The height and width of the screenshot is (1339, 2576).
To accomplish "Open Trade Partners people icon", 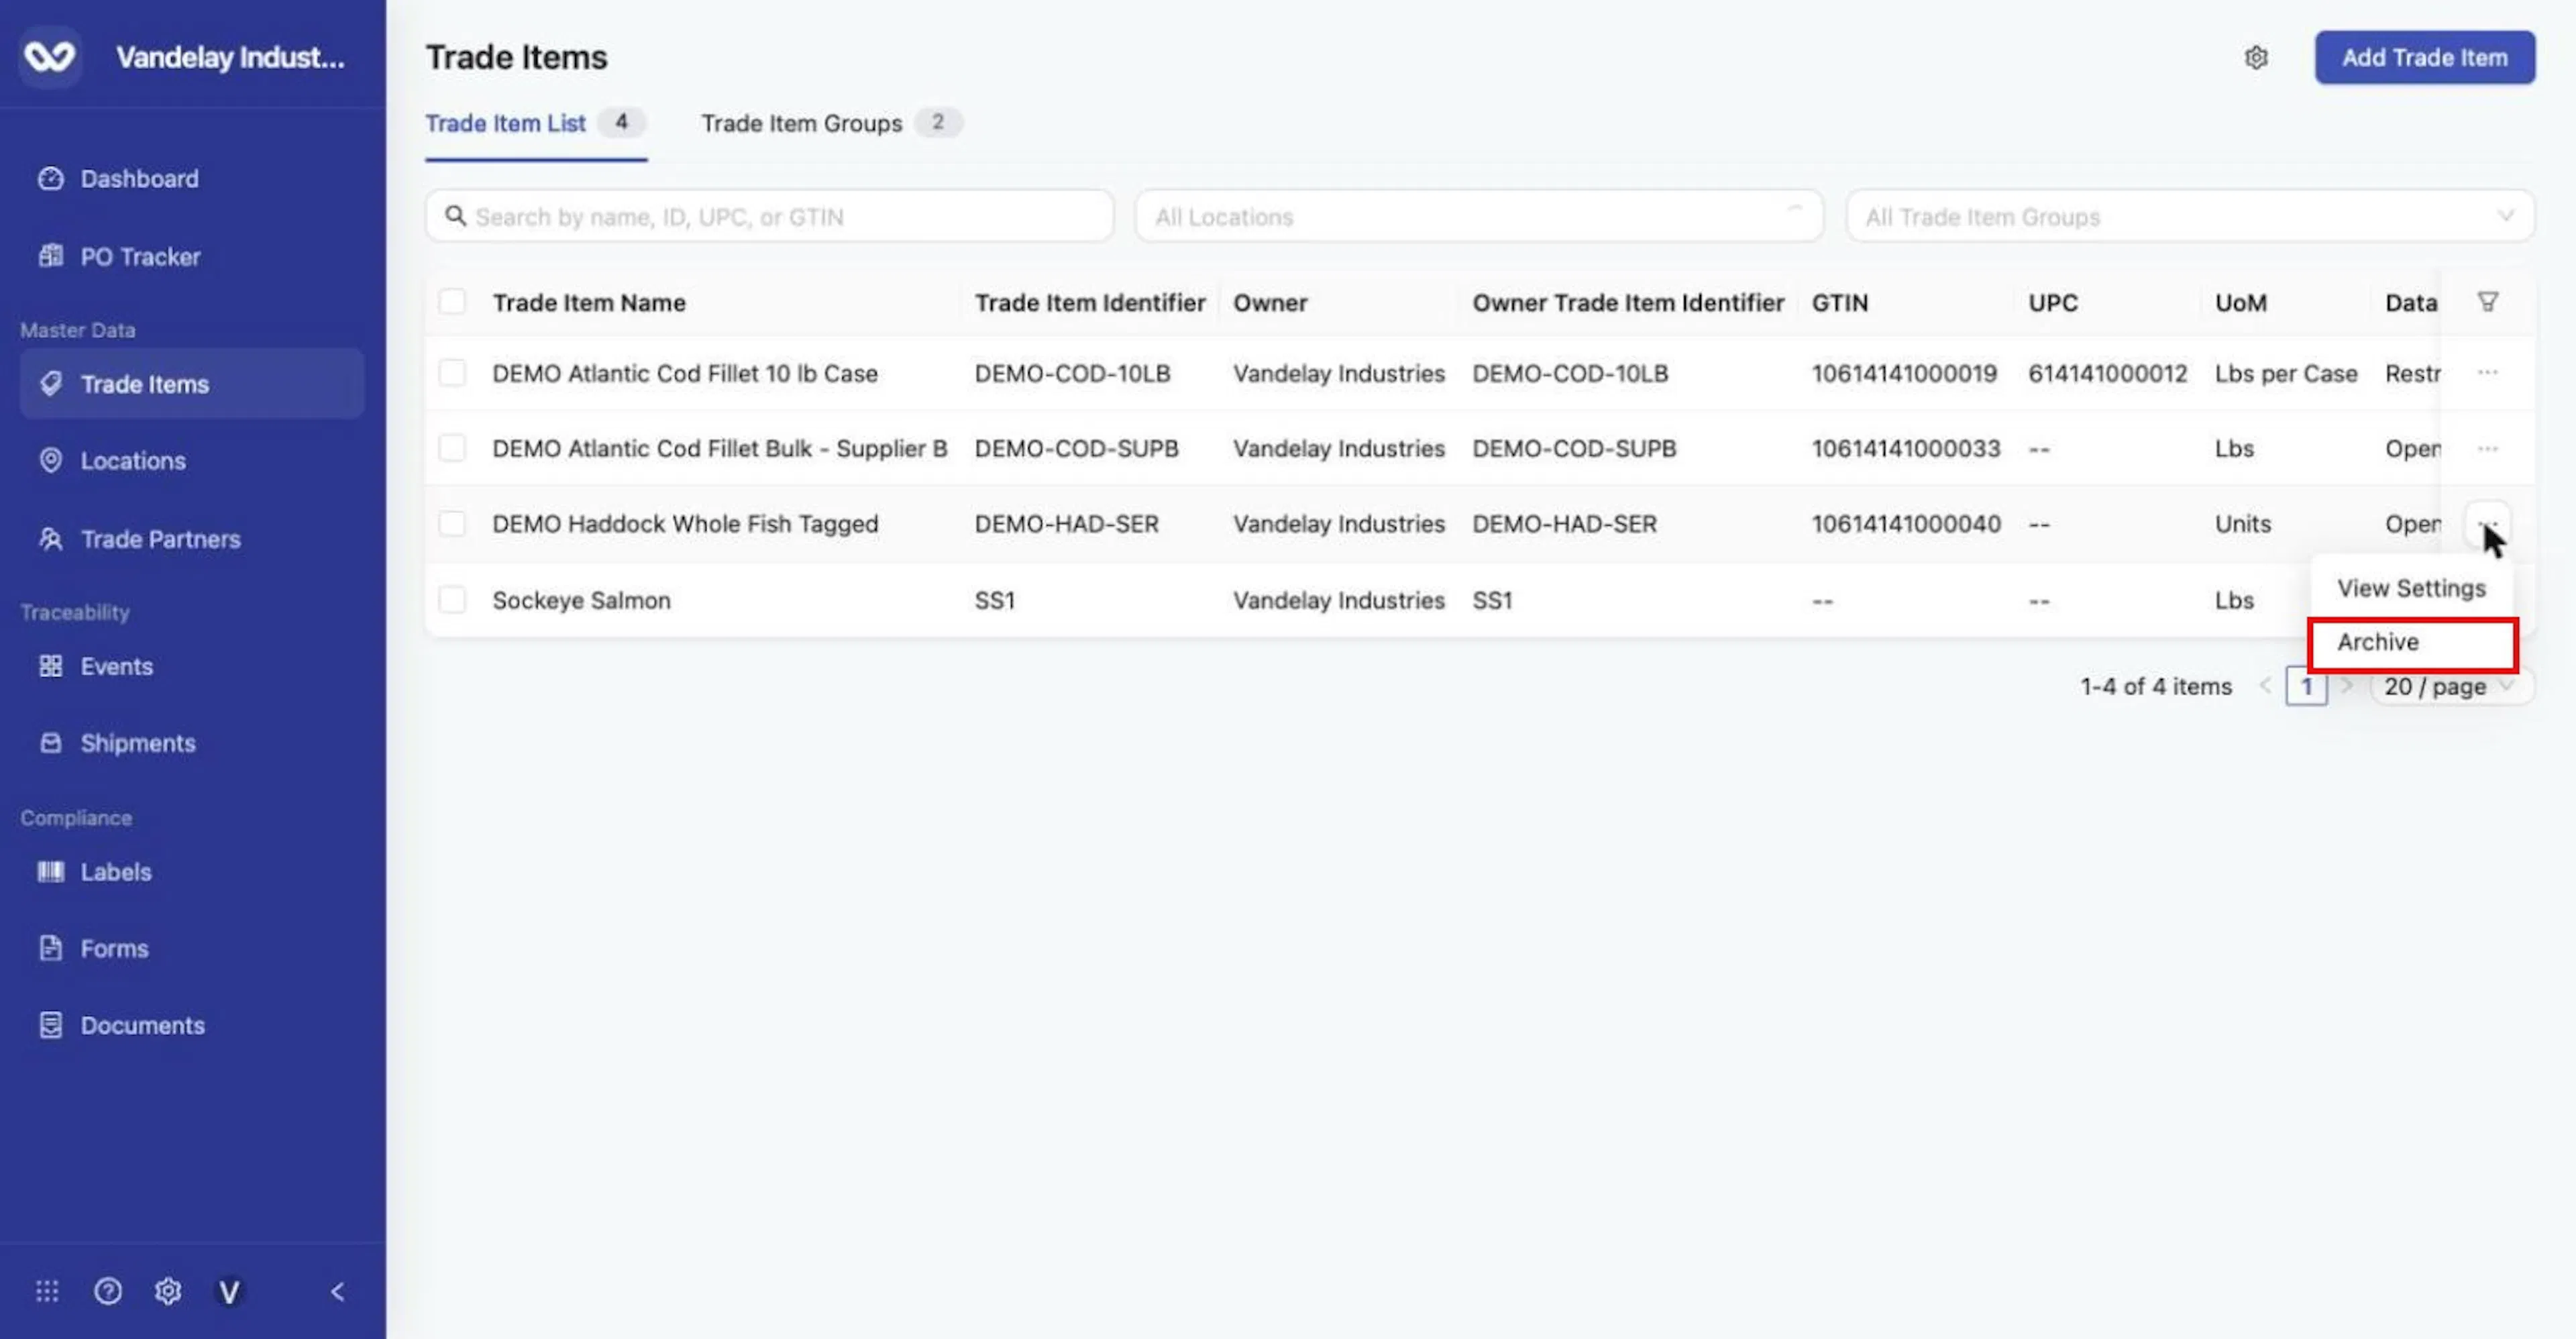I will click(x=50, y=539).
